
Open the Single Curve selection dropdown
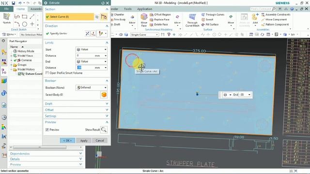(x=144, y=35)
